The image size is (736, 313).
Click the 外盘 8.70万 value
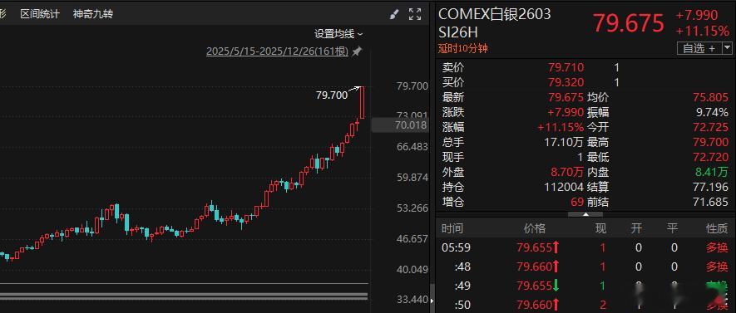tap(567, 172)
